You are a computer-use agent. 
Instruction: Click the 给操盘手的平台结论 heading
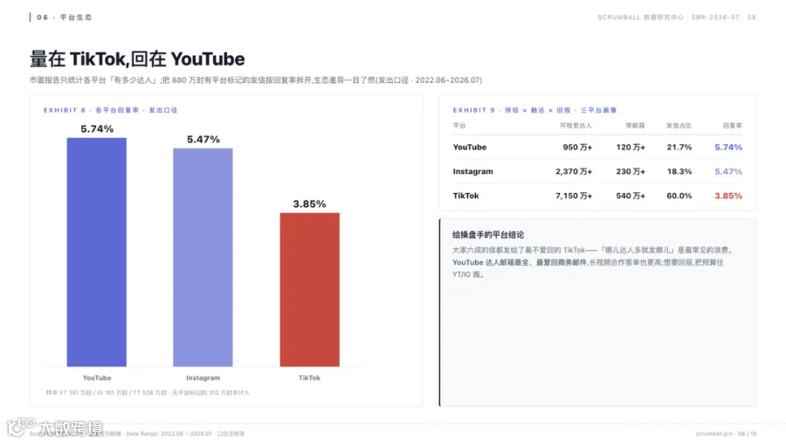pyautogui.click(x=488, y=235)
